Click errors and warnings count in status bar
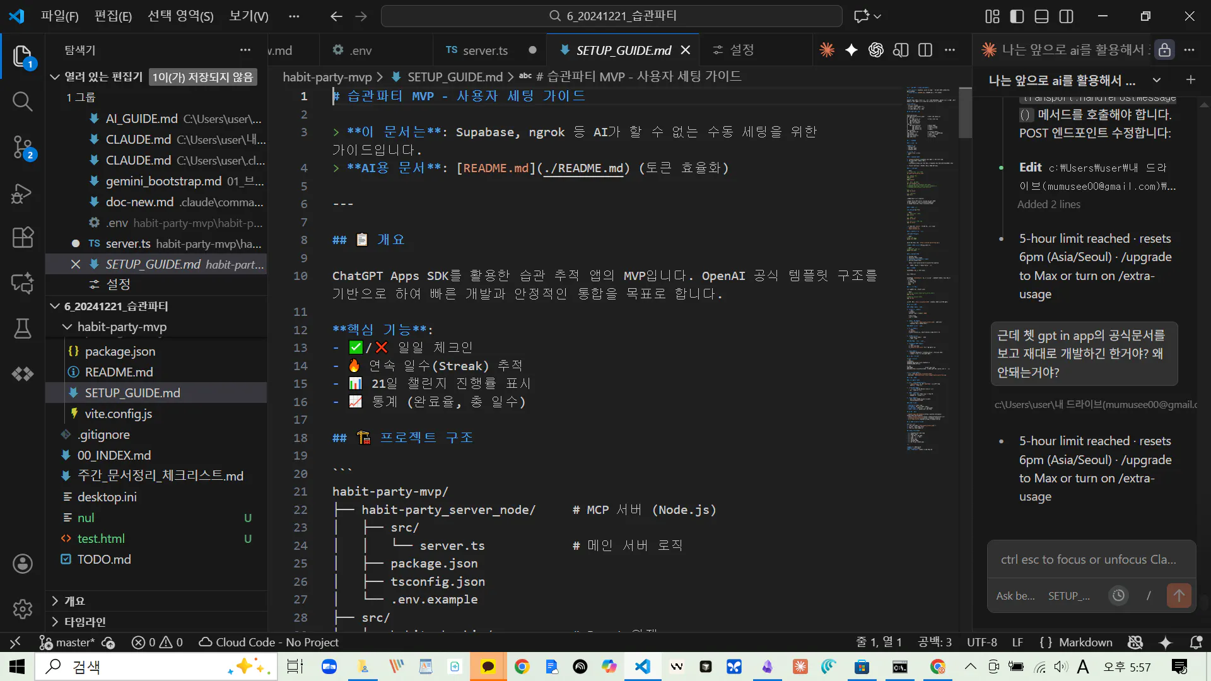The width and height of the screenshot is (1211, 681). [x=157, y=643]
